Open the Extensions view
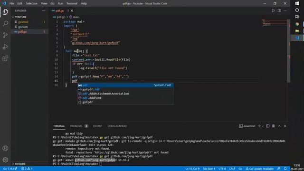 tap(5, 58)
